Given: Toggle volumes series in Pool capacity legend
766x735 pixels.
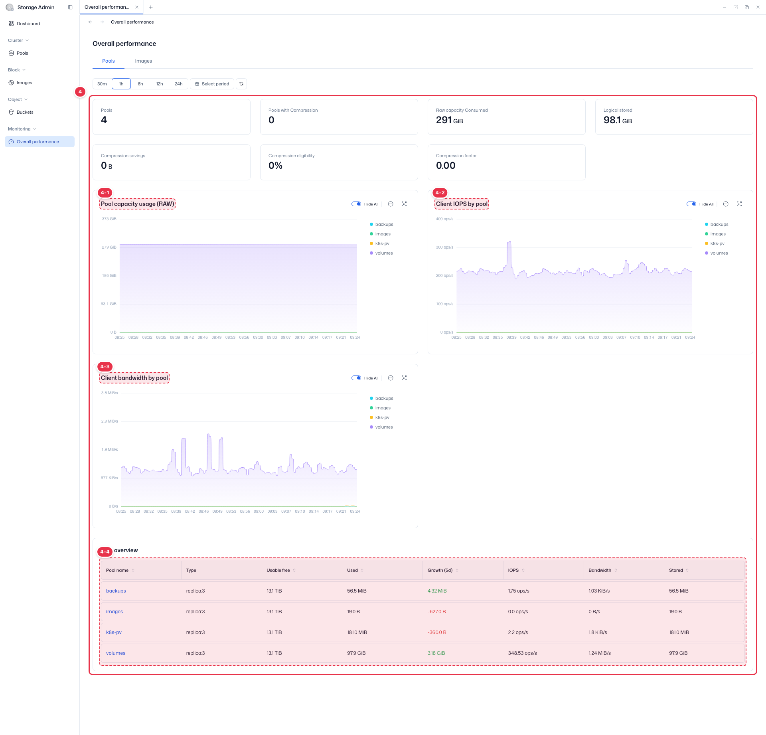Looking at the screenshot, I should (x=381, y=253).
